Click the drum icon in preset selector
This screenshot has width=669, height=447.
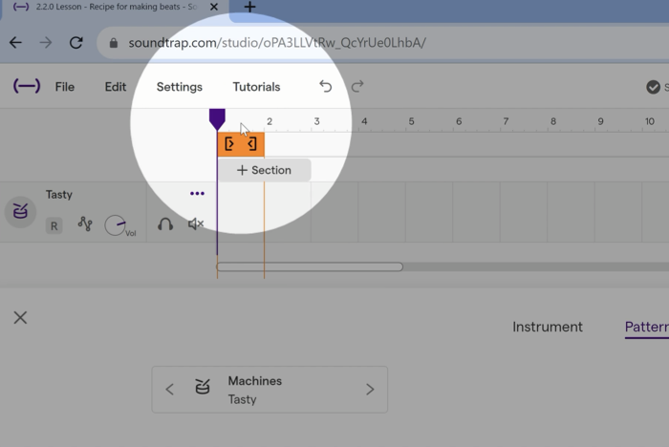[203, 387]
